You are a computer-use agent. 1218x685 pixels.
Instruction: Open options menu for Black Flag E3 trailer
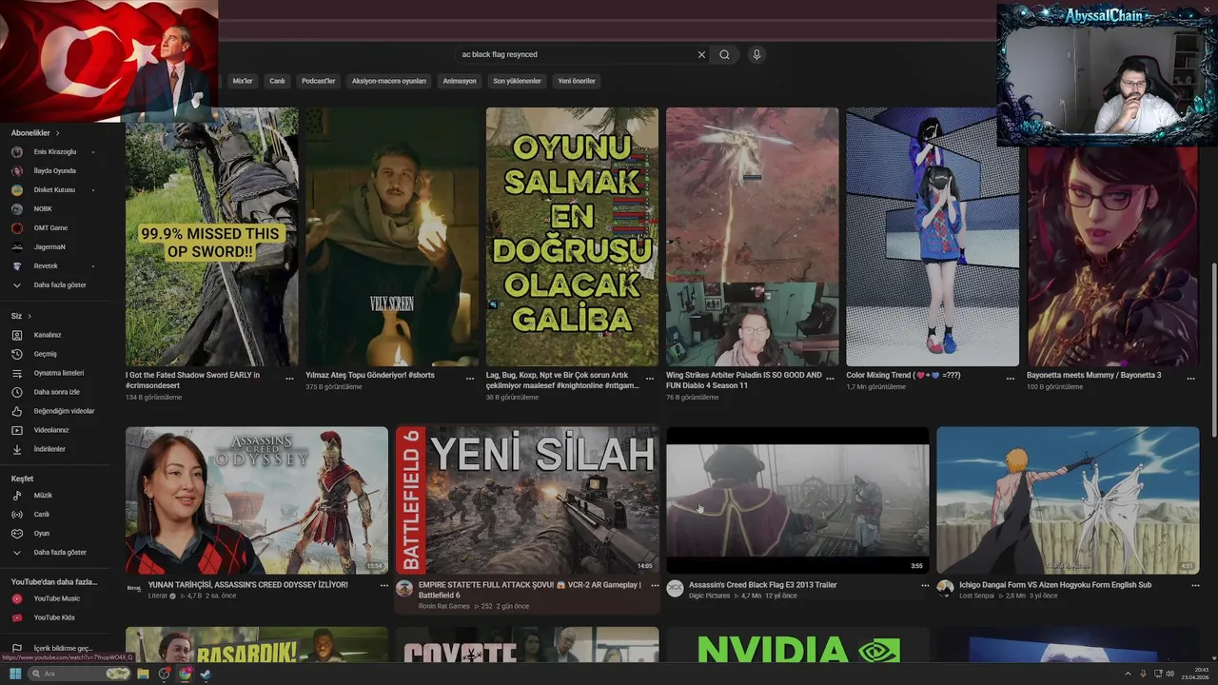(x=925, y=586)
